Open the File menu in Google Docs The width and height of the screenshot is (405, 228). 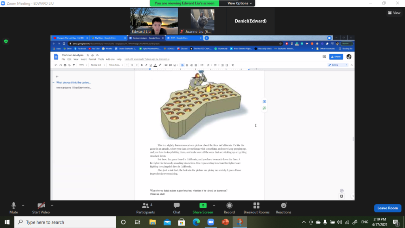pos(63,59)
